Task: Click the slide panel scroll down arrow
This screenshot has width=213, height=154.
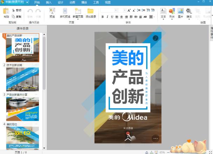Action: (x=44, y=148)
